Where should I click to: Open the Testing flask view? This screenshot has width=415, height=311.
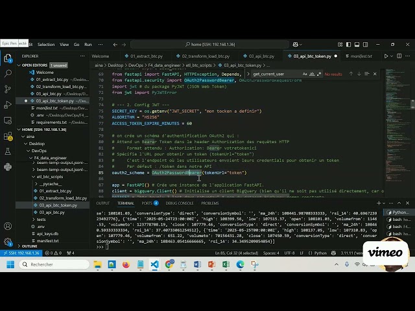[x=8, y=152]
